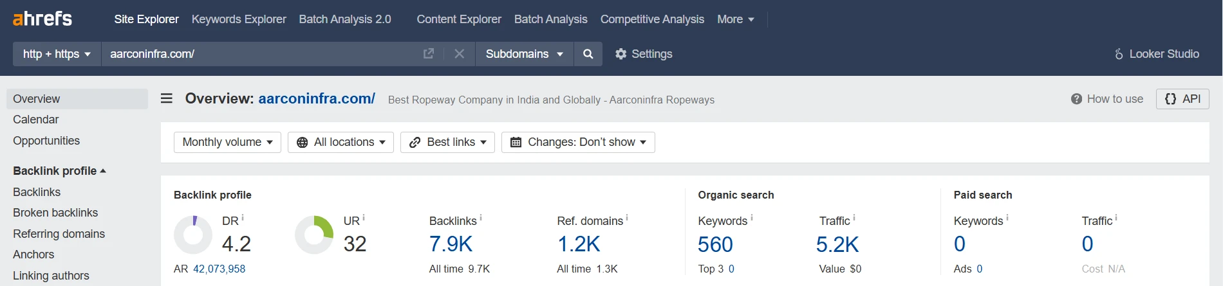Image resolution: width=1223 pixels, height=286 pixels.
Task: Click the How to use help icon
Action: pyautogui.click(x=1076, y=99)
